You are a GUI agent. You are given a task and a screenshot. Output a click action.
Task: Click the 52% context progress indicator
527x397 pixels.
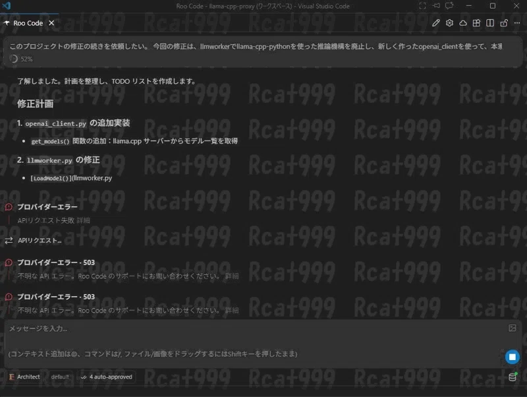click(x=21, y=59)
